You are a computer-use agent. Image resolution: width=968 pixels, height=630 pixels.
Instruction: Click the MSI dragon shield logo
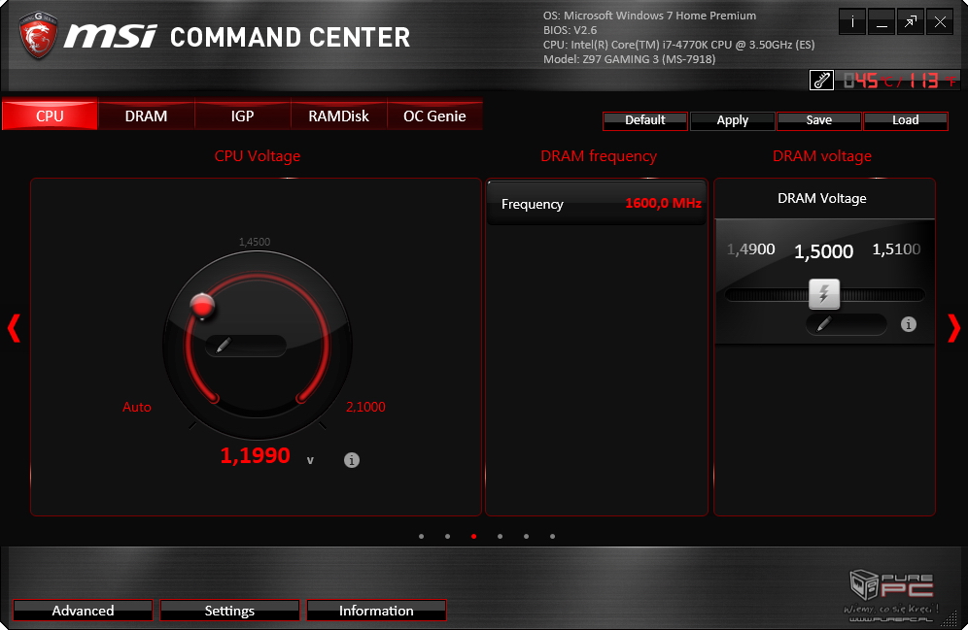pos(38,35)
